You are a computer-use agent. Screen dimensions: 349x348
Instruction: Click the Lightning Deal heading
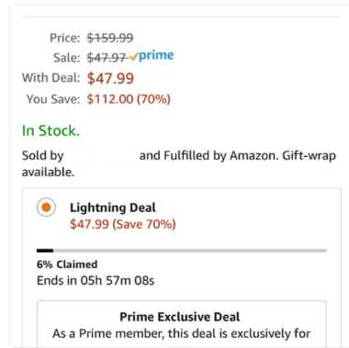[113, 208]
